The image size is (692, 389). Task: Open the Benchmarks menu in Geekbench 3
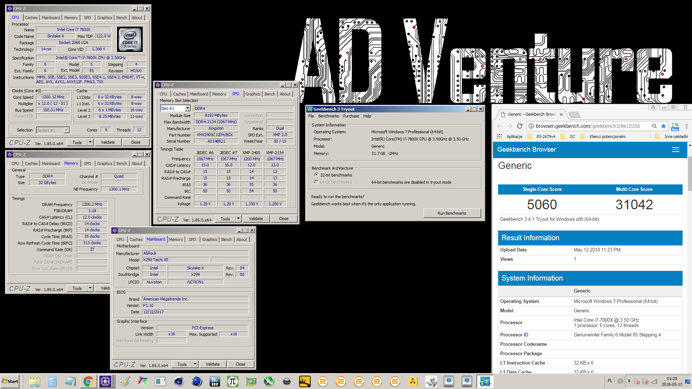(328, 116)
